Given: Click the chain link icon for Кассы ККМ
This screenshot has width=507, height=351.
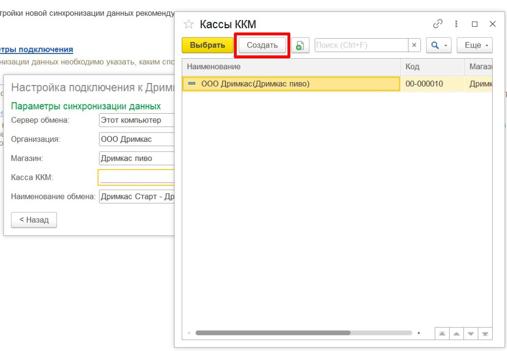Looking at the screenshot, I should point(438,23).
